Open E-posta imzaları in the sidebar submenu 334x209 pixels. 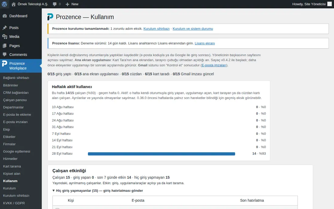point(15,122)
